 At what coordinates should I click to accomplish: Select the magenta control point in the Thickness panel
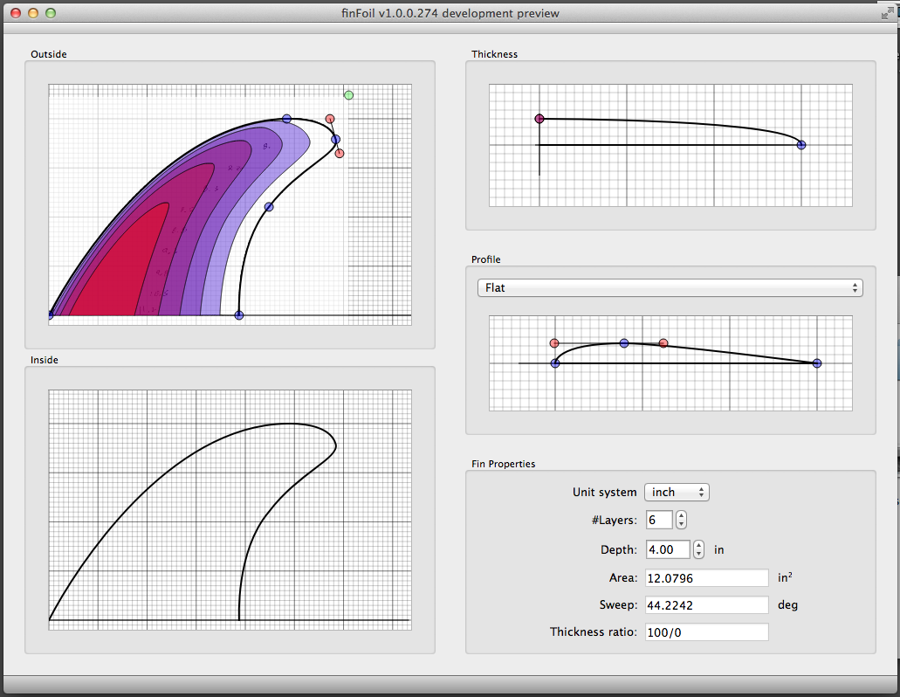tap(539, 119)
